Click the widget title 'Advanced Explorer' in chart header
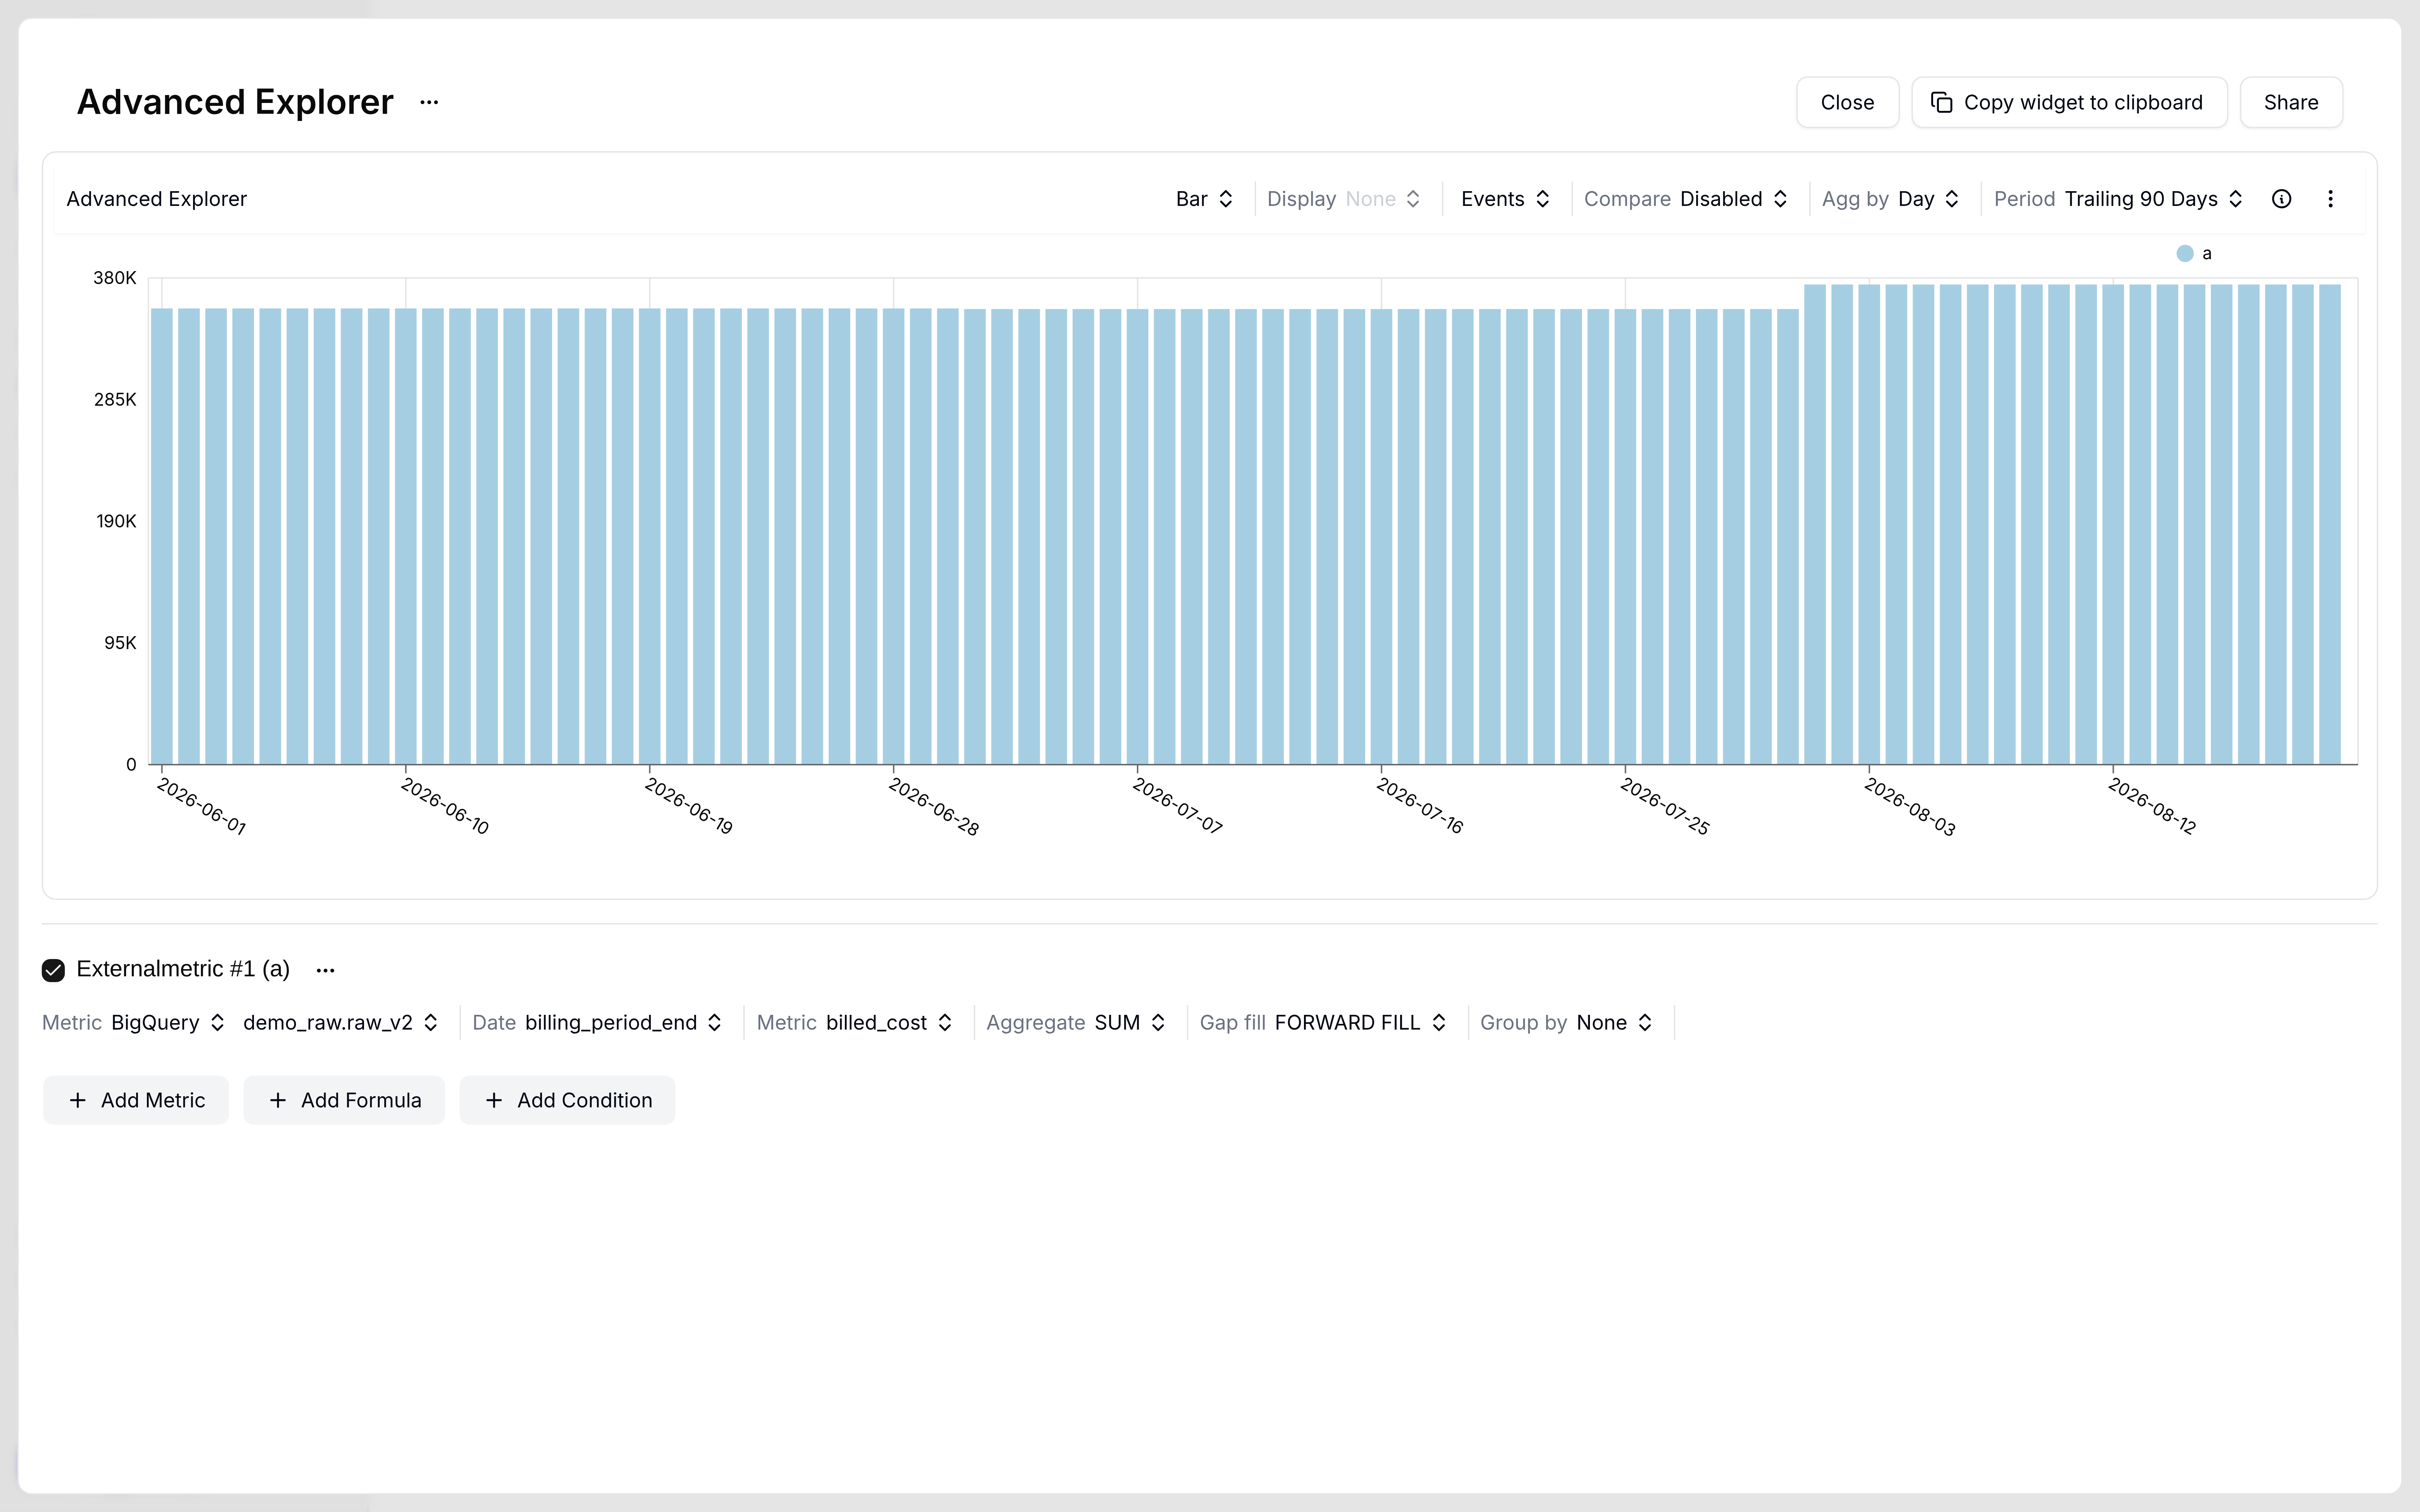This screenshot has width=2420, height=1512. pos(157,199)
